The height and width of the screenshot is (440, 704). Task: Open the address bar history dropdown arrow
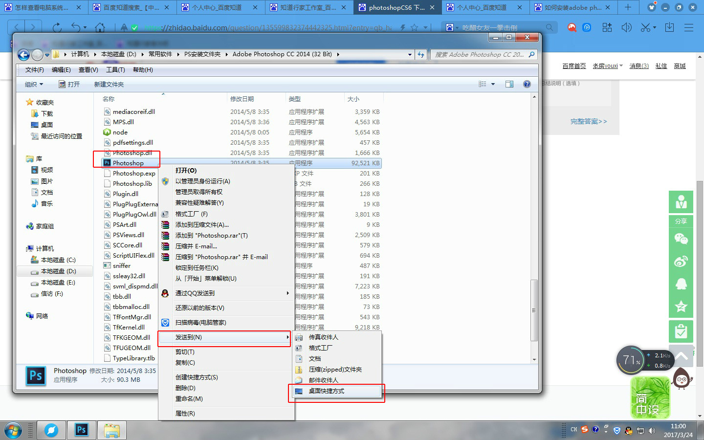[410, 55]
